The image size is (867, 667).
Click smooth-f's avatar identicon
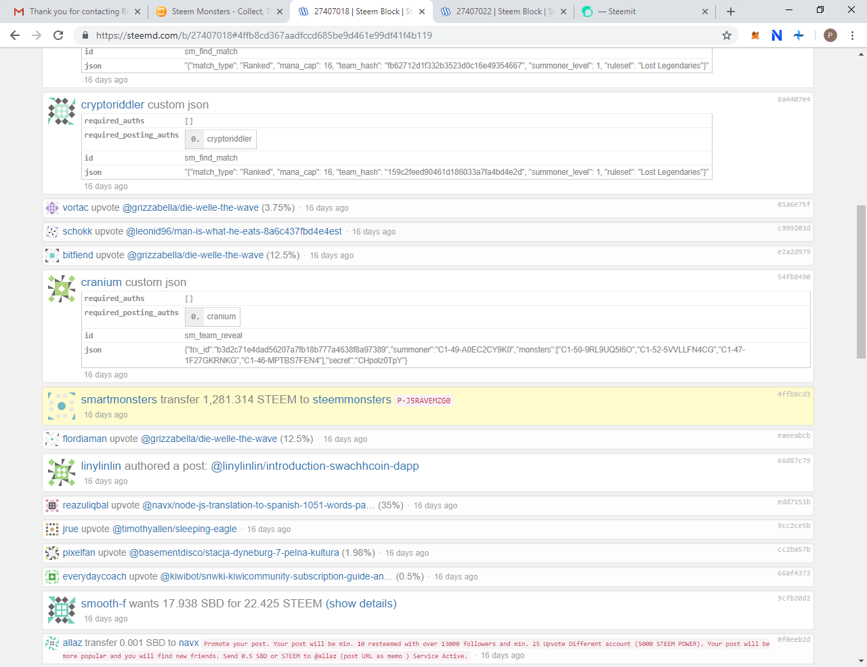pyautogui.click(x=62, y=610)
